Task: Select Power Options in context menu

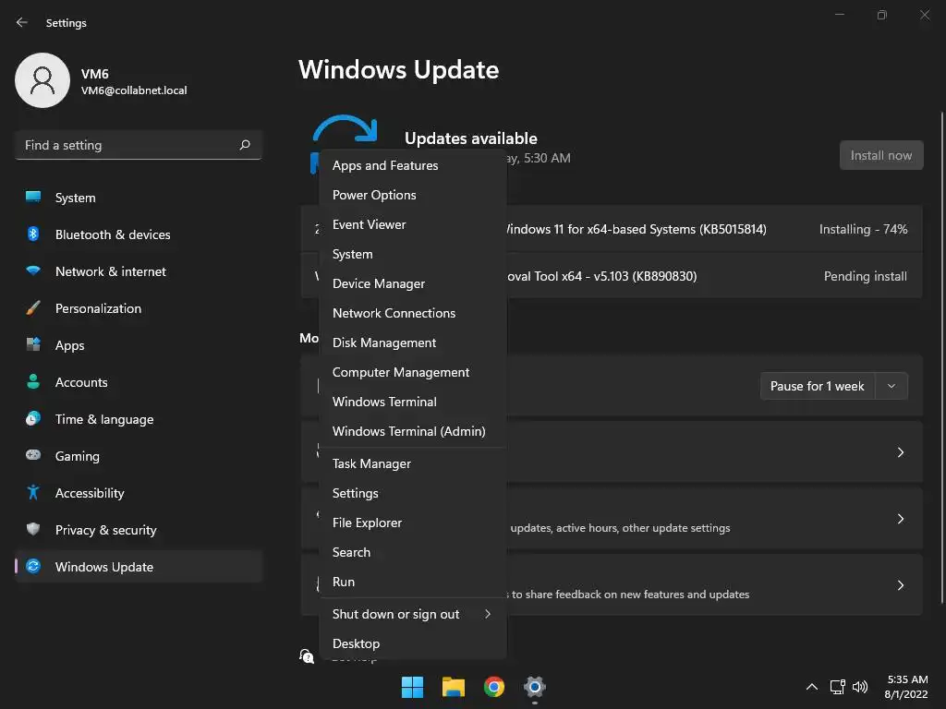Action: click(413, 195)
